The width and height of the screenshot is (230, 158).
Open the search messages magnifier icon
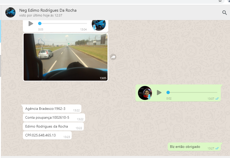pos(224,13)
